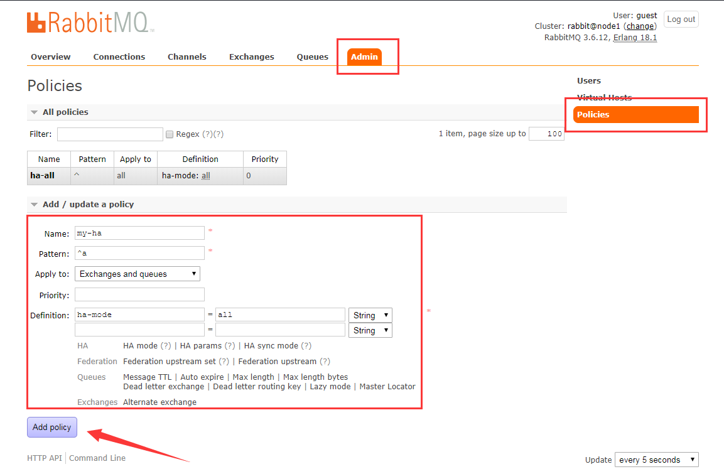Open the ha-all policy
This screenshot has height=474, width=724.
coord(43,176)
